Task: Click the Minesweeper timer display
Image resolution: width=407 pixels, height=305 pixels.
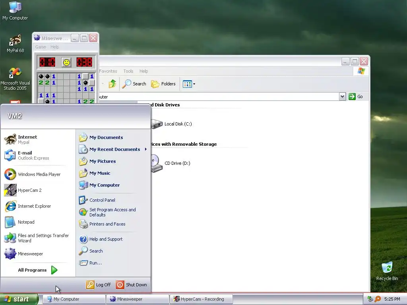Action: [x=84, y=62]
